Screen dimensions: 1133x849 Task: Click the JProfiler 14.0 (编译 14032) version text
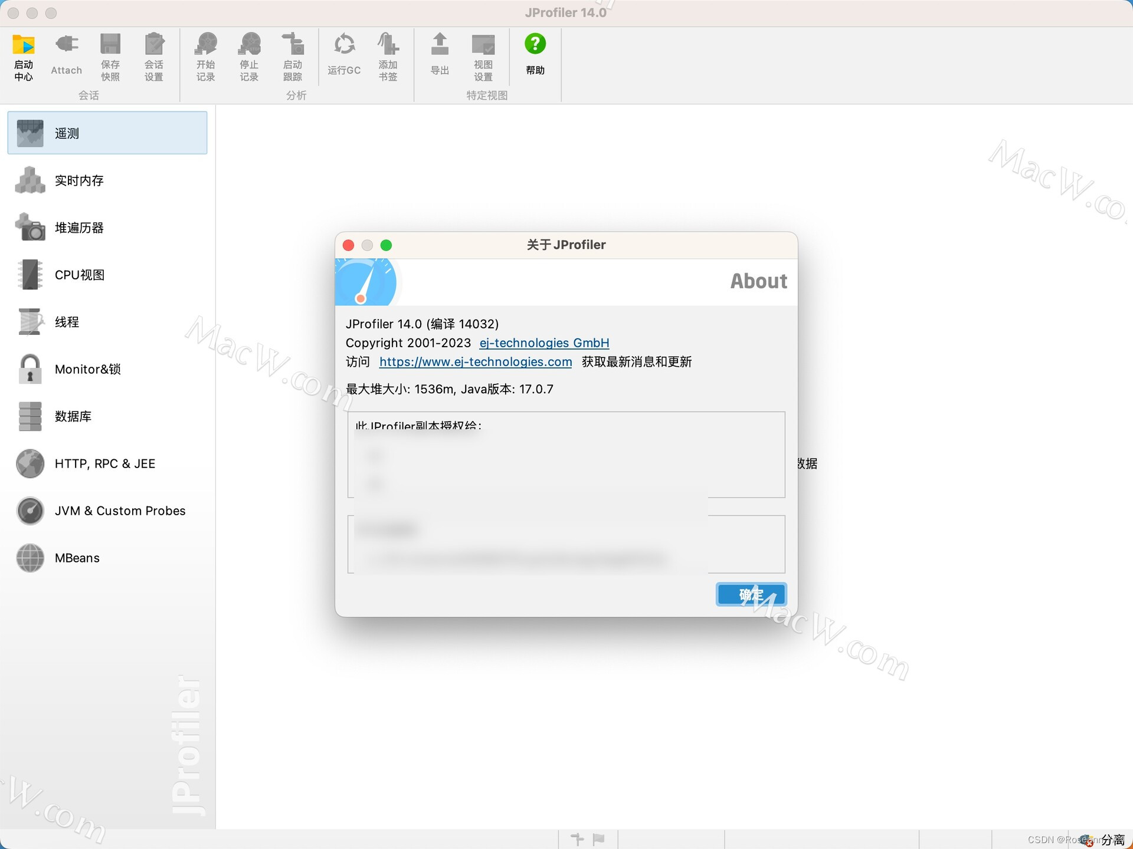coord(422,324)
